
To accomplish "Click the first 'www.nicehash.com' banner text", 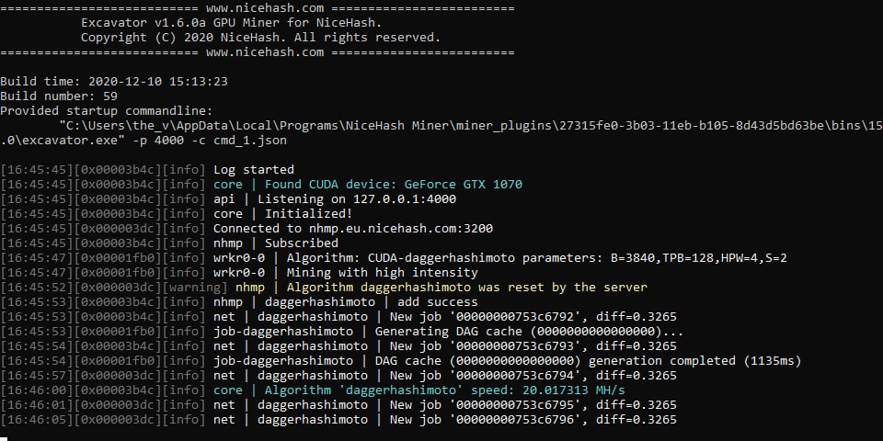I will coord(265,8).
